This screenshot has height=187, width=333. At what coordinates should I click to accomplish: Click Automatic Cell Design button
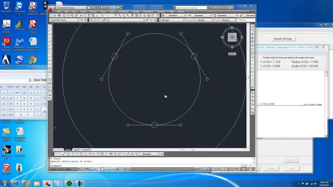pos(284,39)
